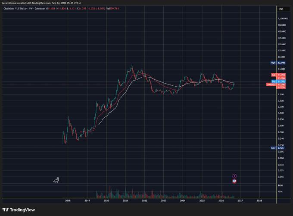Click the 6d 15h countdown label
This screenshot has width=293, height=216.
[x=281, y=88]
